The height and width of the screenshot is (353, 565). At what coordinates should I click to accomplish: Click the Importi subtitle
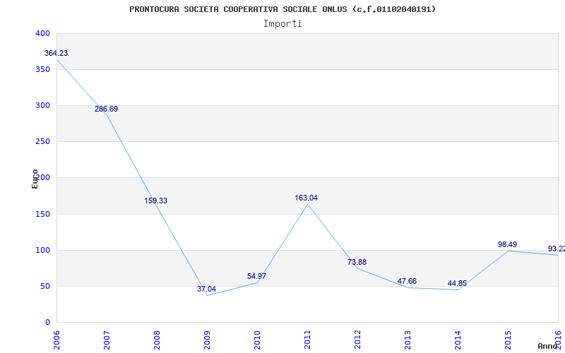click(x=282, y=24)
